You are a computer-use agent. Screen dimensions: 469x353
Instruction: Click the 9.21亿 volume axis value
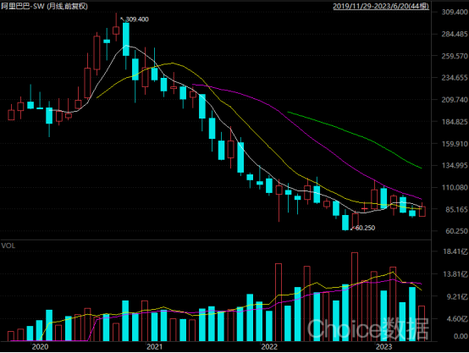click(x=457, y=296)
